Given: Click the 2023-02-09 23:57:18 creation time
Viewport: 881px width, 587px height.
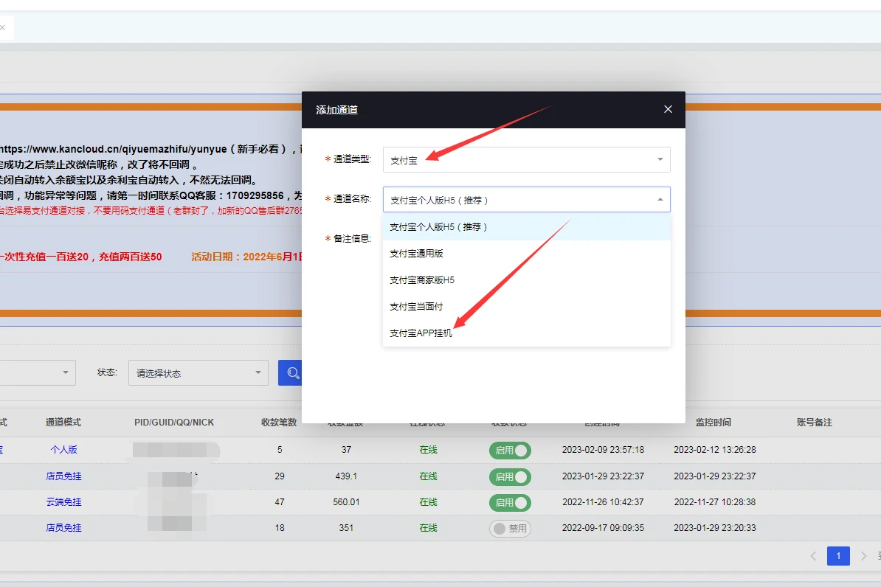Looking at the screenshot, I should click(x=603, y=449).
